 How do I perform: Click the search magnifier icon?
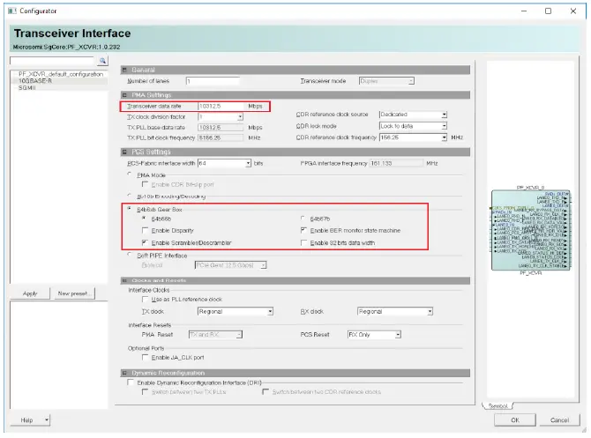click(x=102, y=61)
